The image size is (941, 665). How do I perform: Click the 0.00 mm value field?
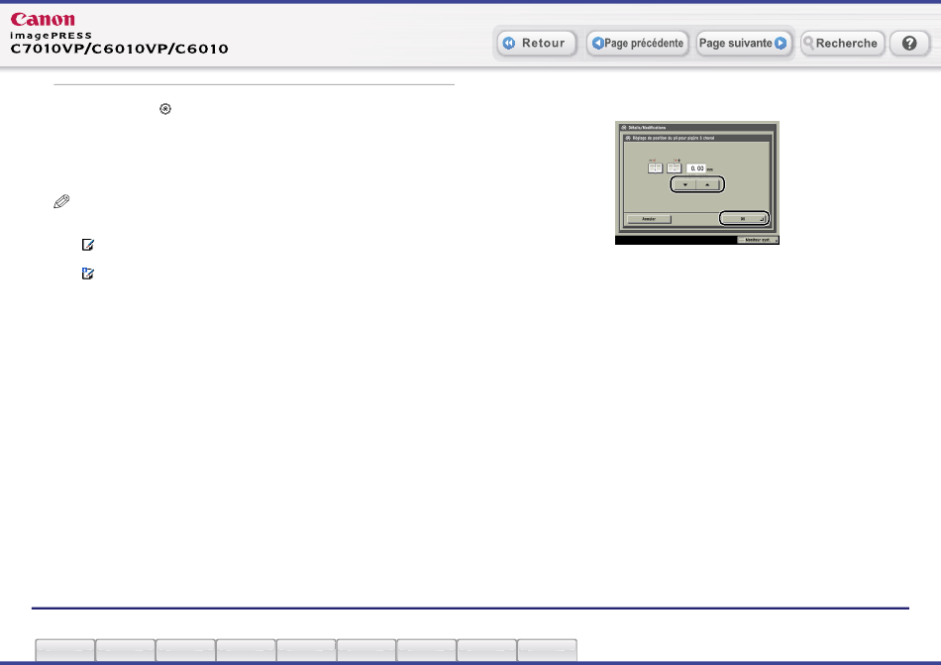(x=696, y=168)
